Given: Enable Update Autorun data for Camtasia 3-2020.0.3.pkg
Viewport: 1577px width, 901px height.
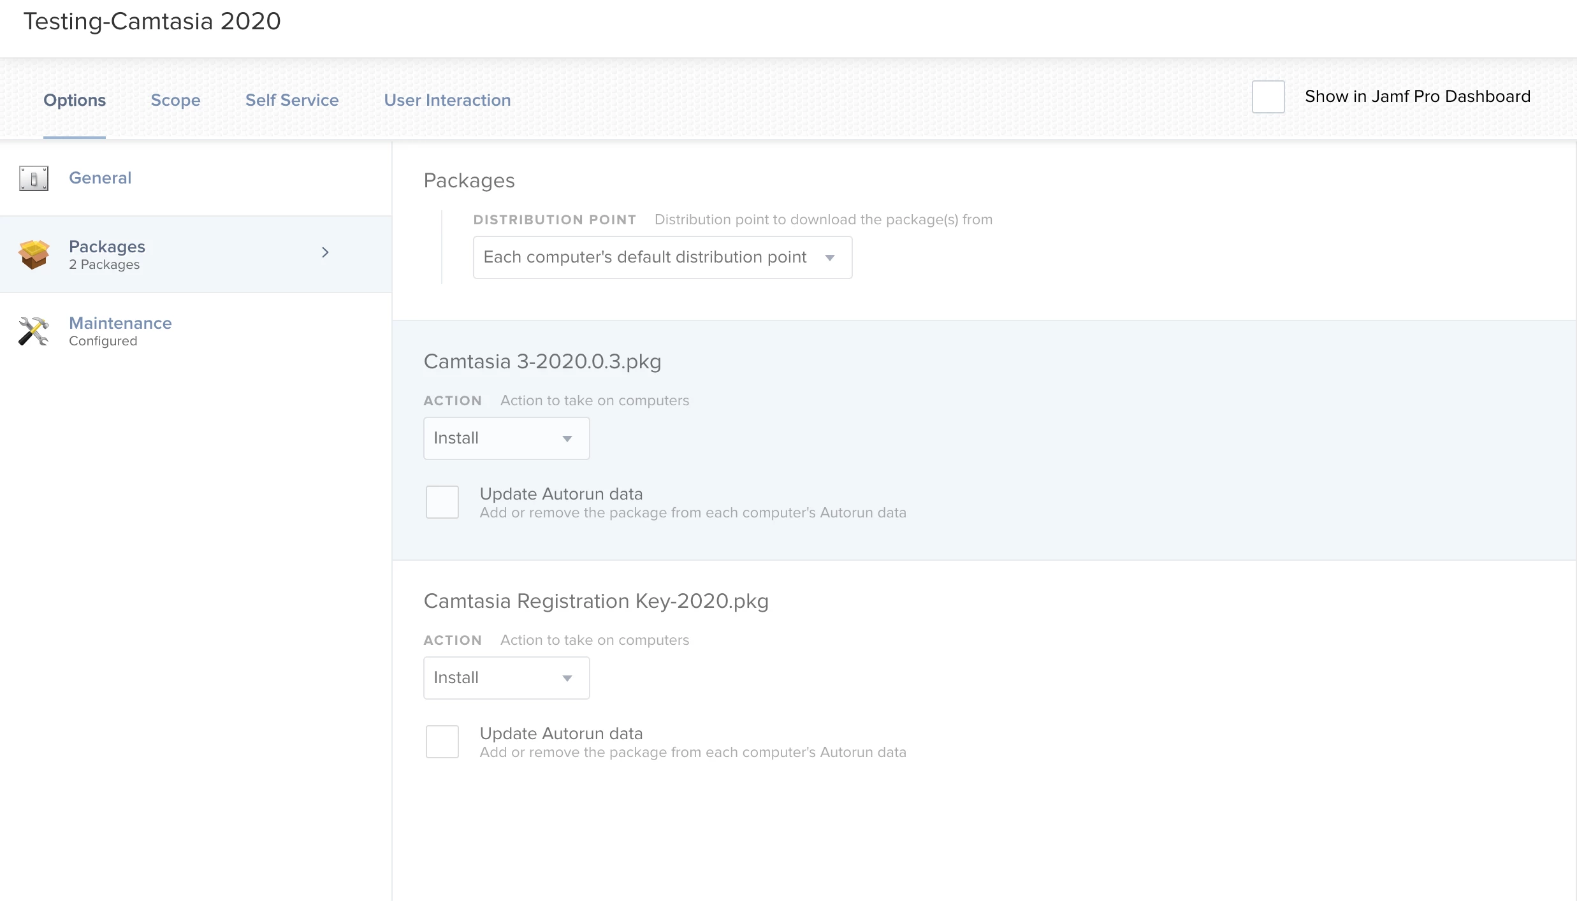Looking at the screenshot, I should (x=442, y=502).
